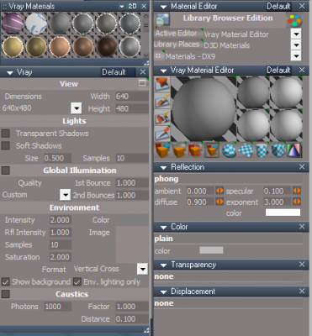
Task: Click the greyed orange cube shader icon
Action: (x=179, y=150)
